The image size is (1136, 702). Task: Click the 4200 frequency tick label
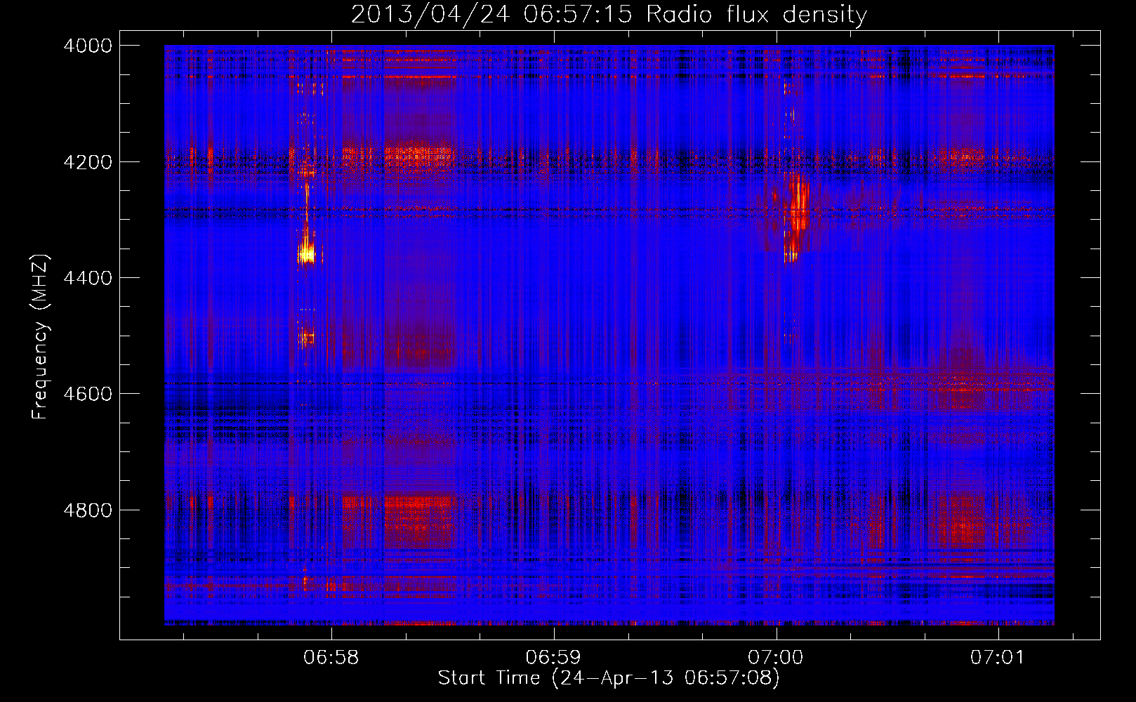[88, 162]
